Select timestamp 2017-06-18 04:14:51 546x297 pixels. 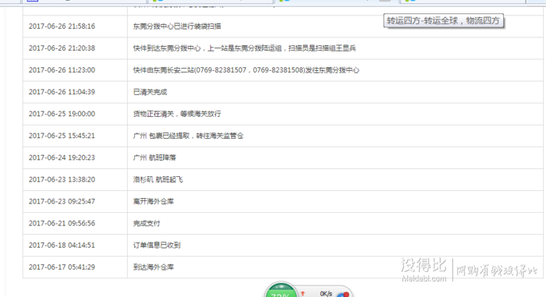[62, 246]
